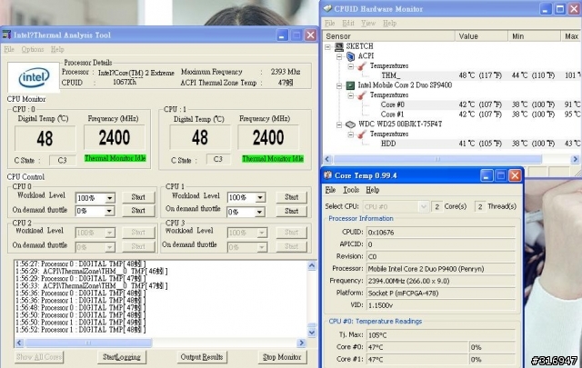Click log pane scroll-down arrow
The width and height of the screenshot is (582, 368).
coord(312,333)
